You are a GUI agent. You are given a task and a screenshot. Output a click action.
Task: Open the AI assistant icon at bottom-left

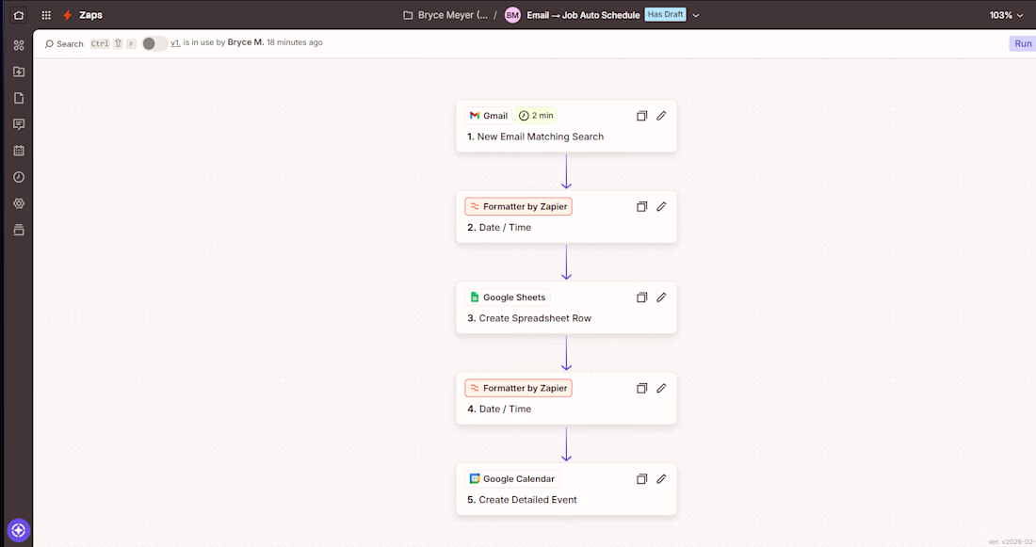pyautogui.click(x=19, y=530)
